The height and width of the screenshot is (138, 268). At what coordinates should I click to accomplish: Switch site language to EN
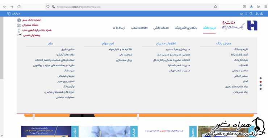coord(242,14)
